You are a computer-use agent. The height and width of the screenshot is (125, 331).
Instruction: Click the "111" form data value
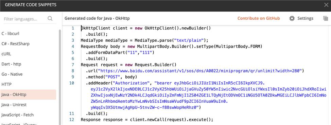pyautogui.click(x=145, y=53)
